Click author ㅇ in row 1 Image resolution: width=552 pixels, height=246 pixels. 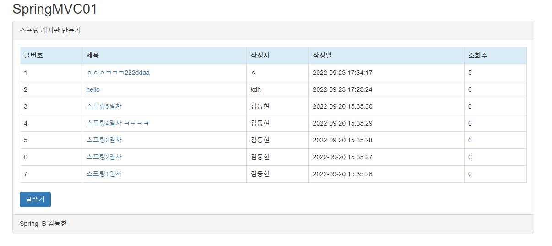pyautogui.click(x=254, y=73)
